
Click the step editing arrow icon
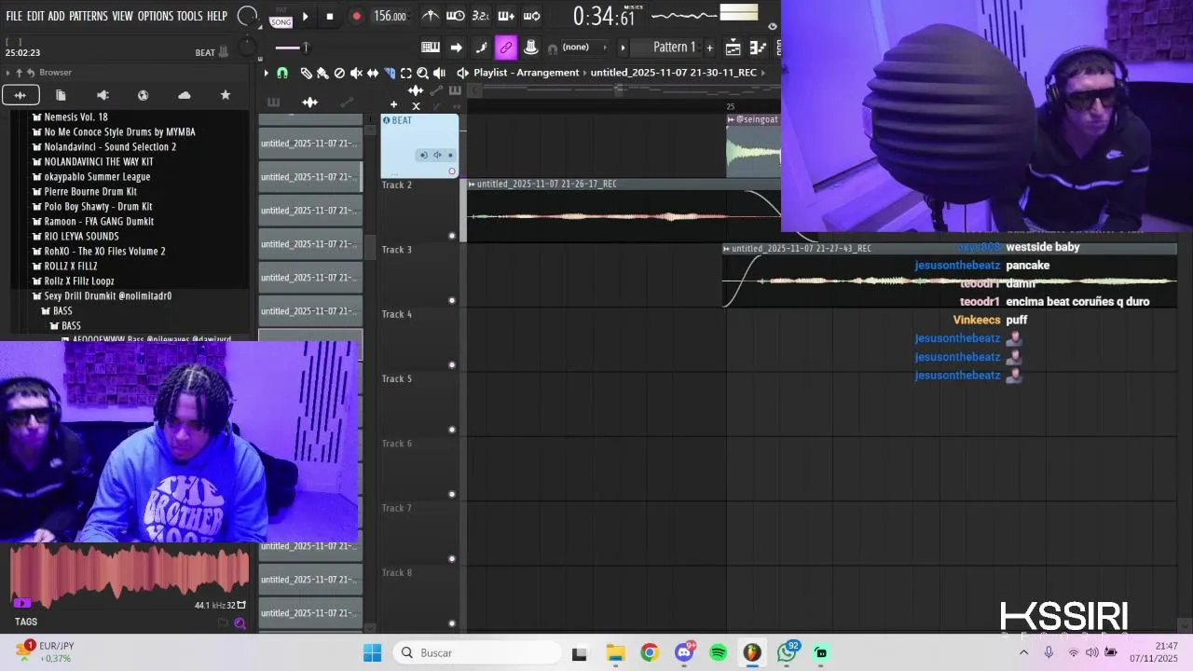456,48
